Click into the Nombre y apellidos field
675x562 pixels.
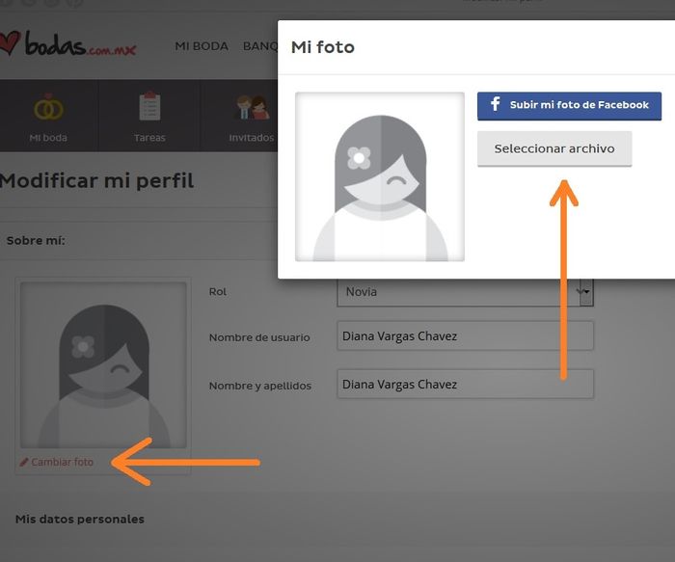[465, 385]
